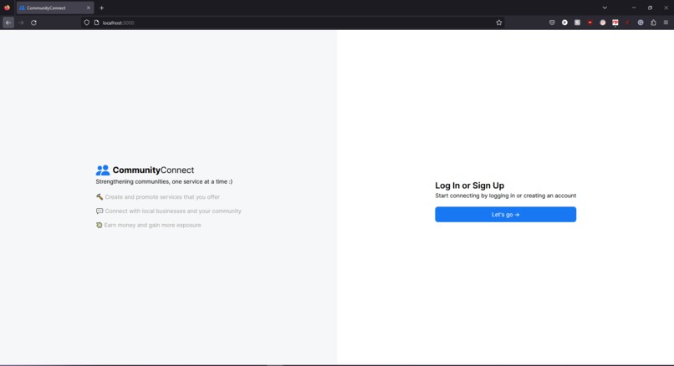Click the hammer icon beside Create and promote services
This screenshot has height=366, width=674.
tap(100, 196)
